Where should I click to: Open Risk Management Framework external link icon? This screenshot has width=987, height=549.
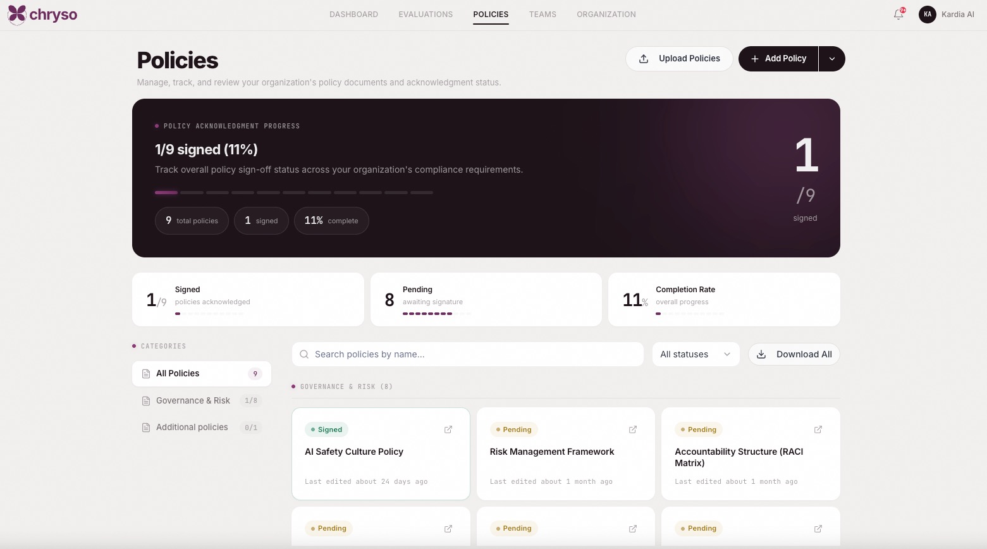pos(633,429)
